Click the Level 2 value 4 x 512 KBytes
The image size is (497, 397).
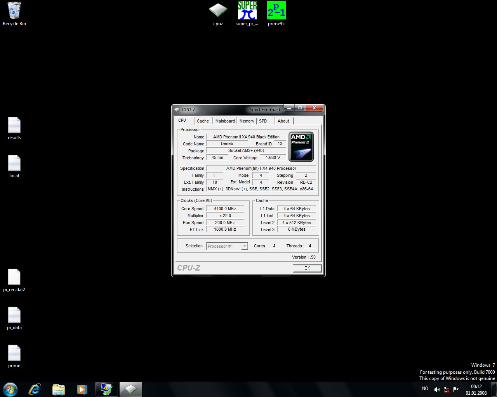click(297, 223)
